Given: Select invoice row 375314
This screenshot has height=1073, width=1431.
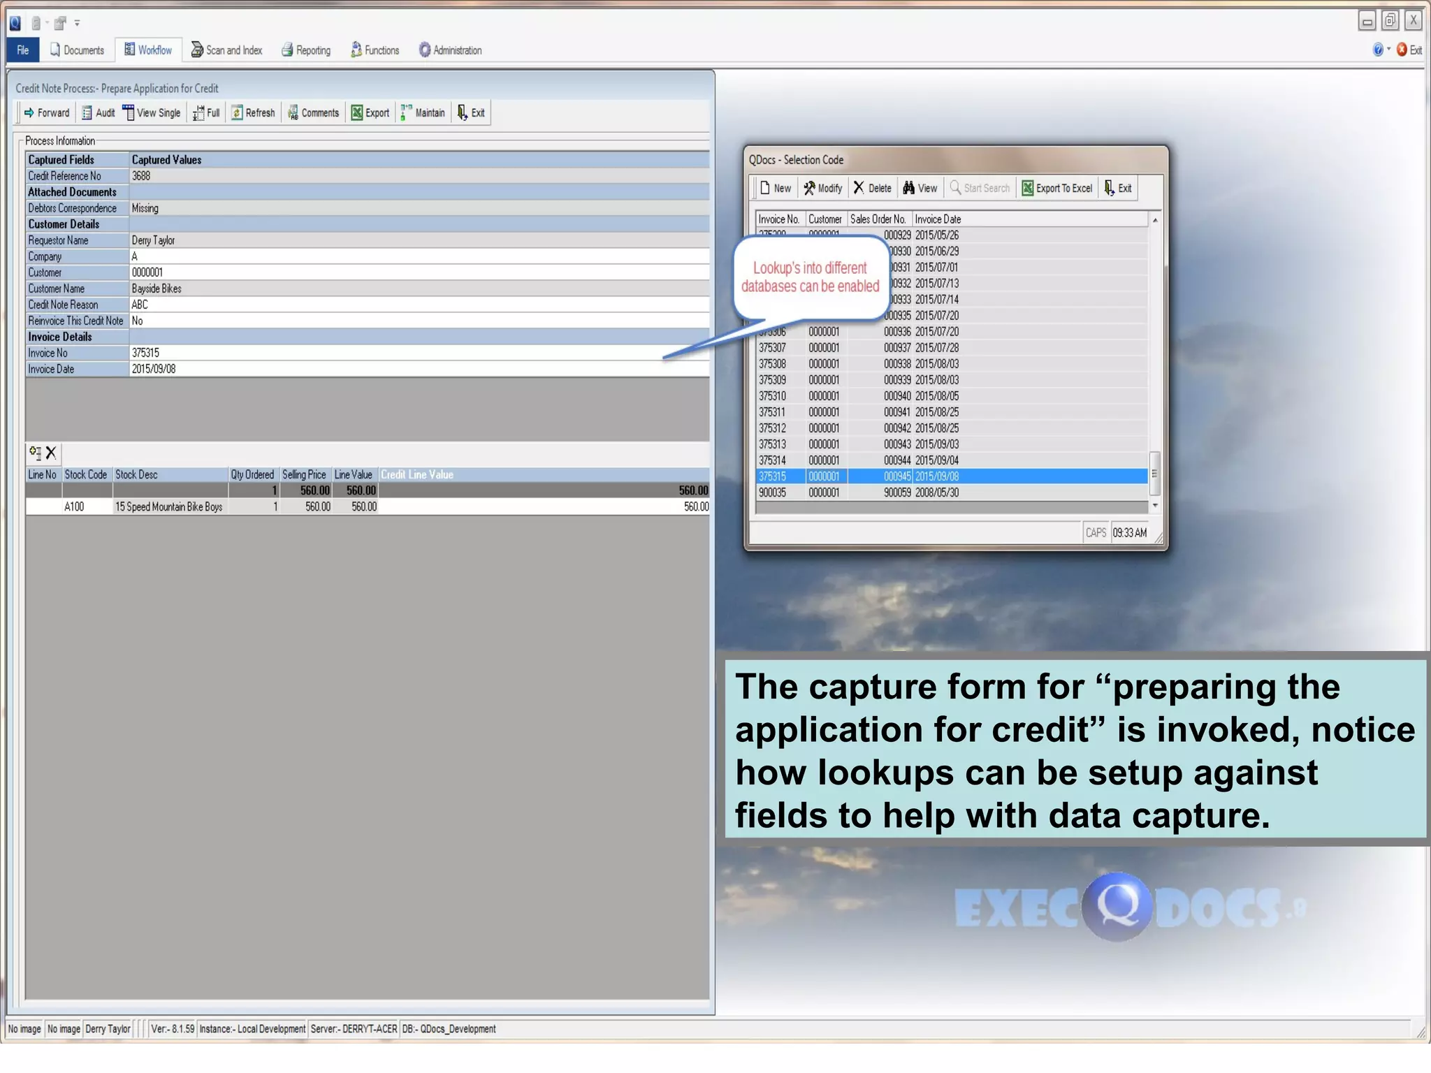Looking at the screenshot, I should click(952, 460).
